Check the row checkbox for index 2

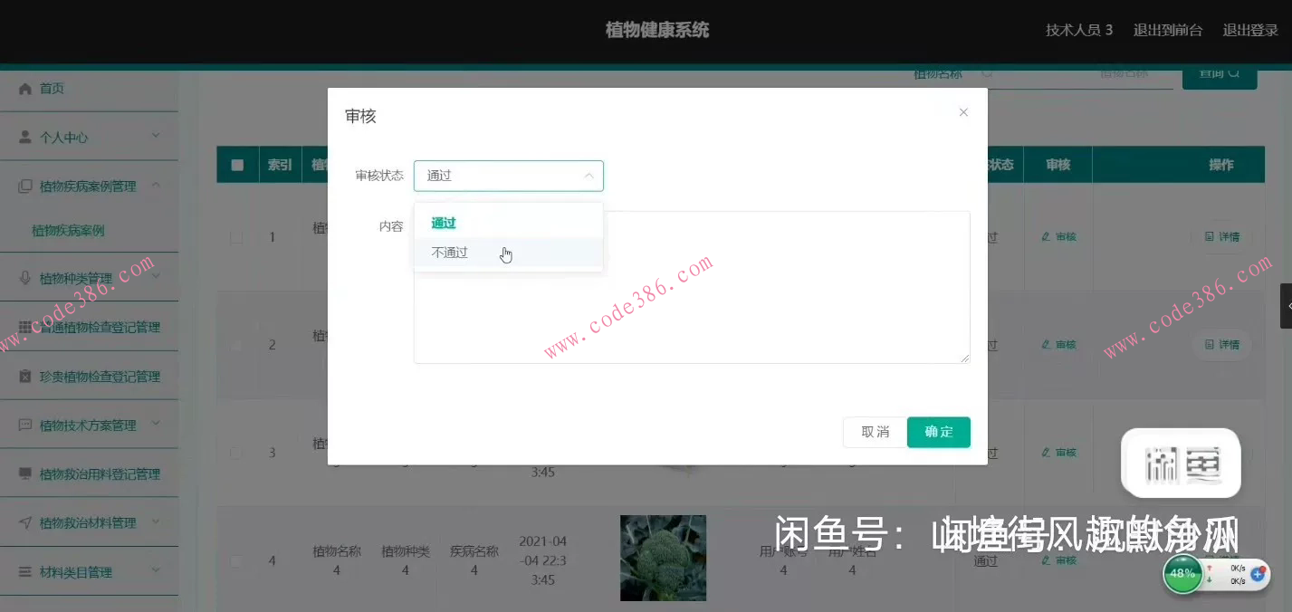[x=236, y=345]
